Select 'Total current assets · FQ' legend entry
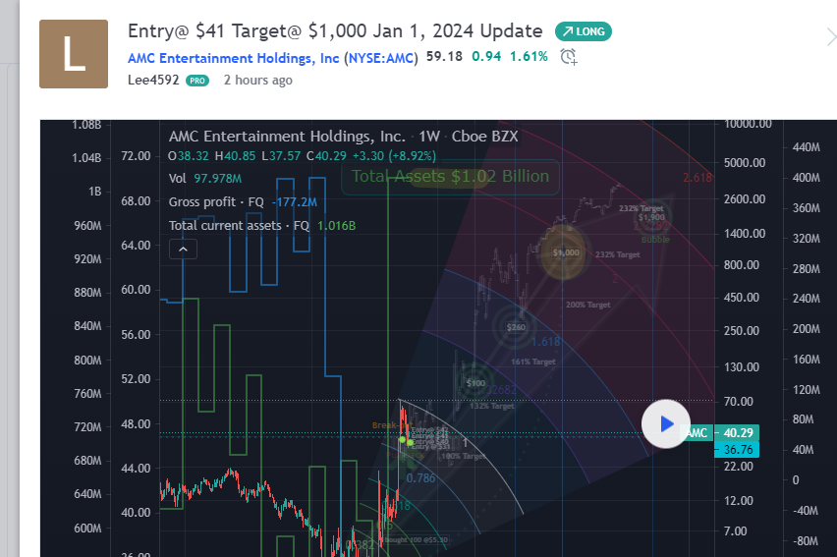This screenshot has height=557, width=837. [x=262, y=225]
